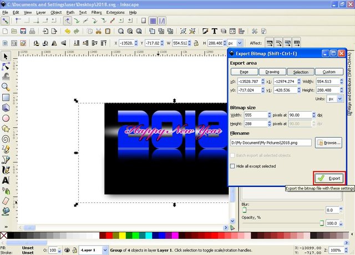The image size is (355, 255).
Task: Choose Drawing export area button
Action: (272, 72)
